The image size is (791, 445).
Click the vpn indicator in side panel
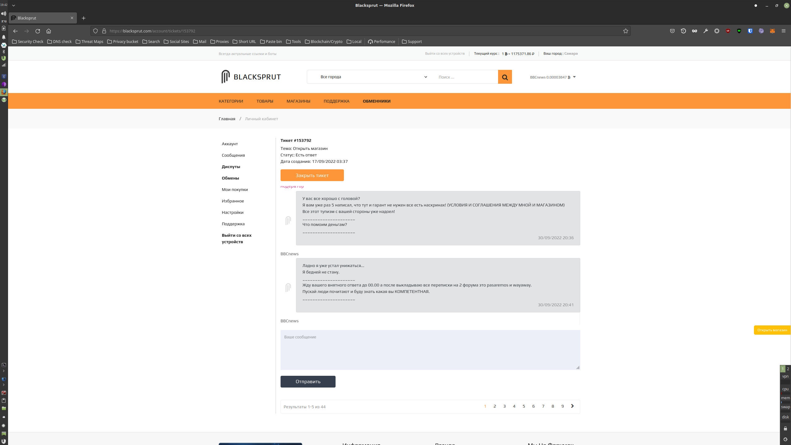click(785, 376)
